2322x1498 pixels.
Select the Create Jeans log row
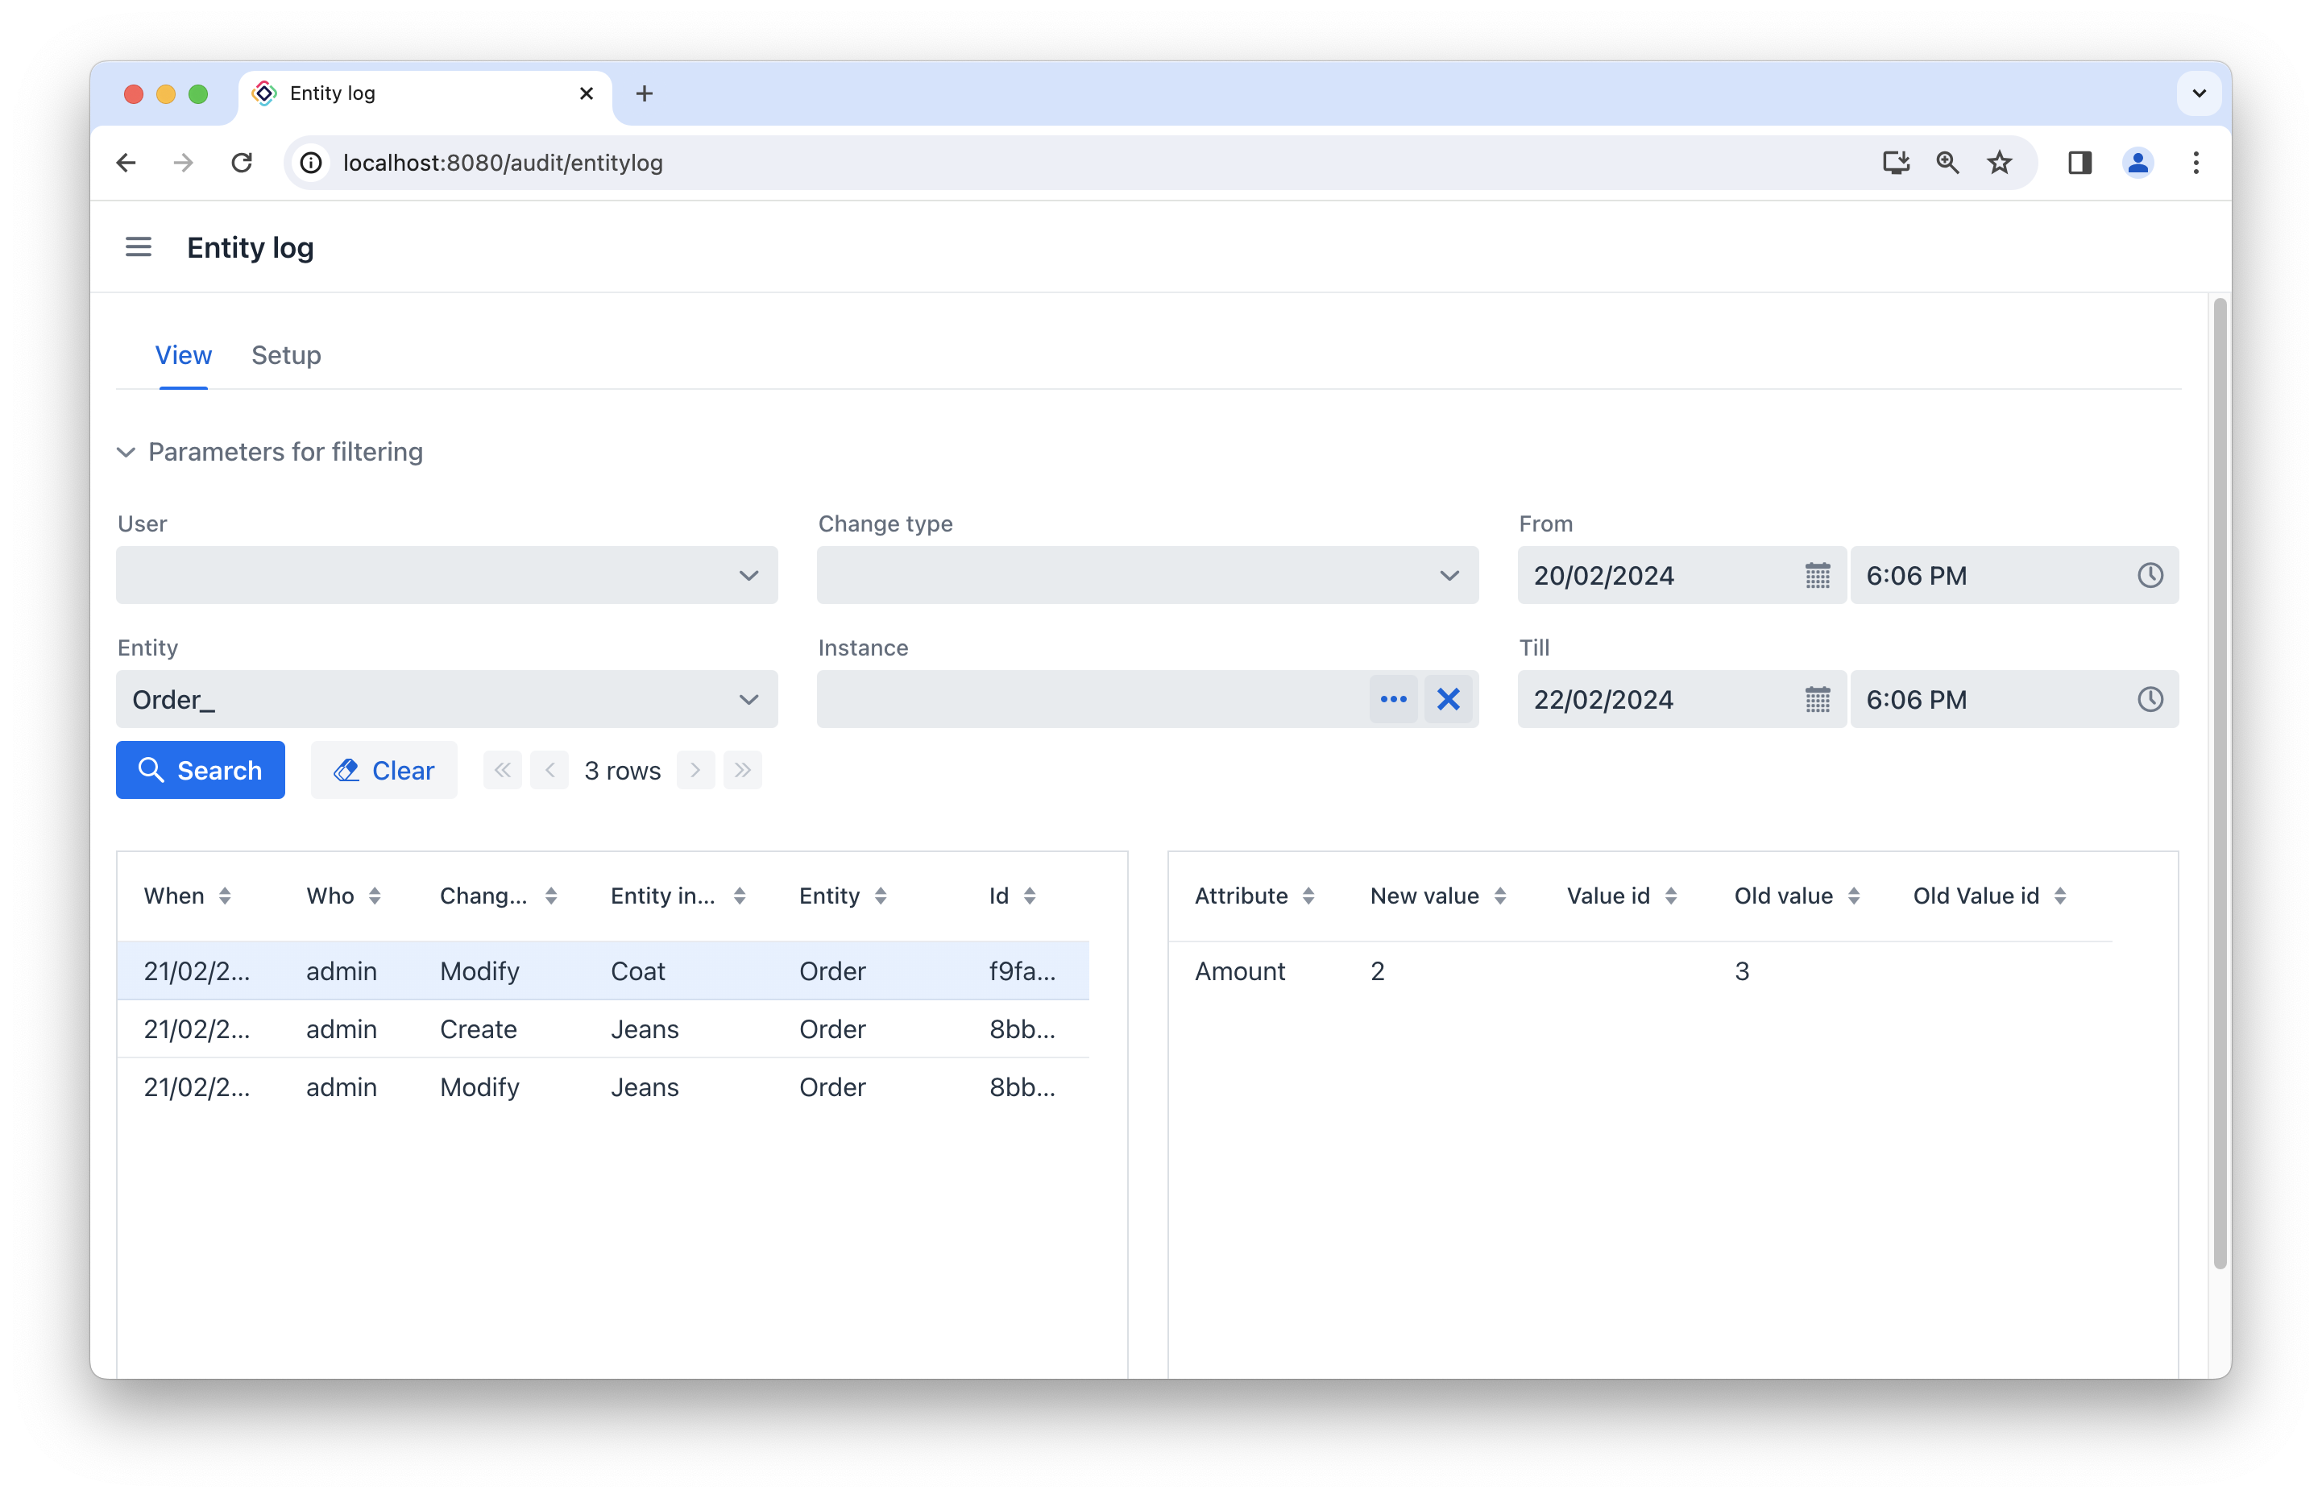click(x=603, y=1029)
